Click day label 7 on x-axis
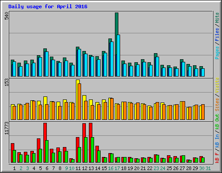Screen dimensions: 222x173 click(53, 168)
